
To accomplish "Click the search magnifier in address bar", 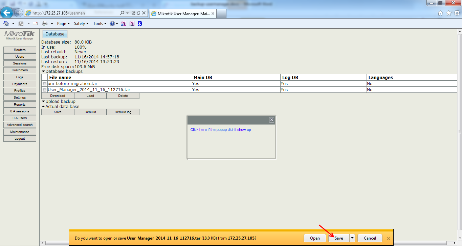I will pyautogui.click(x=122, y=13).
